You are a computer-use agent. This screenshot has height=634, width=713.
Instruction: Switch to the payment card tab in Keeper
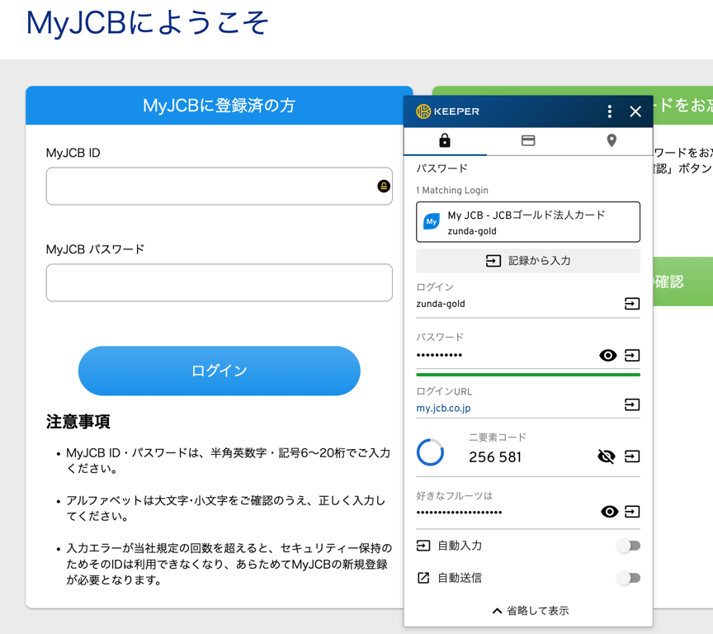528,140
